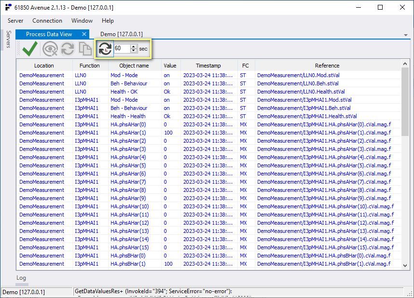Click the refresh interval field showing 60
The width and height of the screenshot is (414, 298).
pyautogui.click(x=122, y=48)
